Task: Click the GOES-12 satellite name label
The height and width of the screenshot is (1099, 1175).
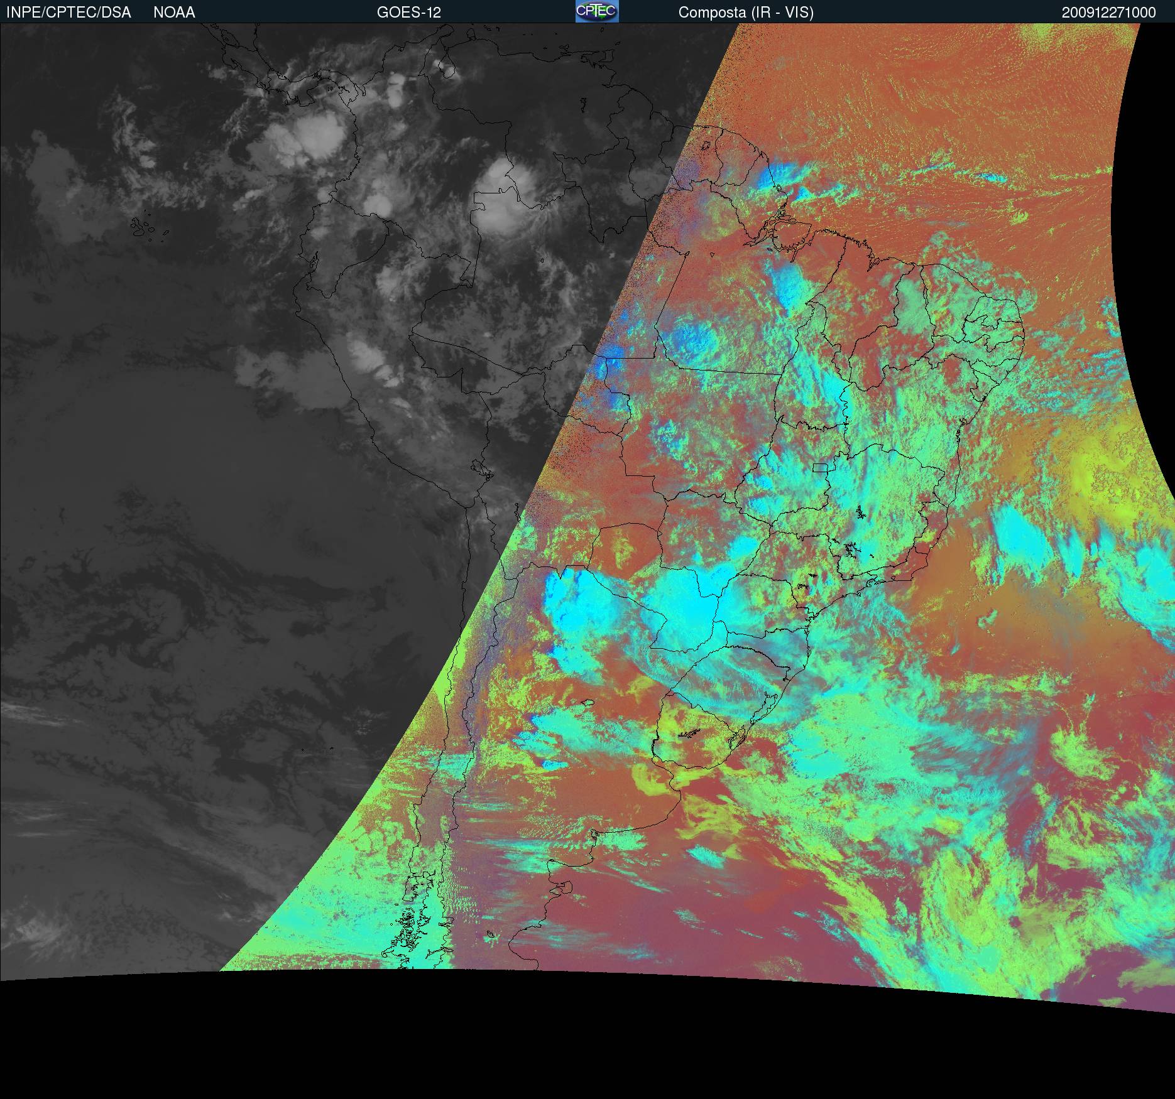Action: 408,13
